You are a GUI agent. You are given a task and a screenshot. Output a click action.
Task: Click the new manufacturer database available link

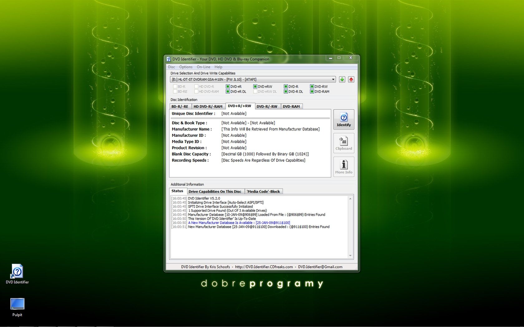[x=239, y=223]
